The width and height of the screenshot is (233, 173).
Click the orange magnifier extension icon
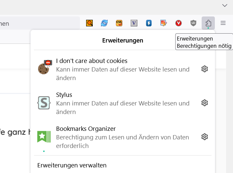click(x=89, y=23)
